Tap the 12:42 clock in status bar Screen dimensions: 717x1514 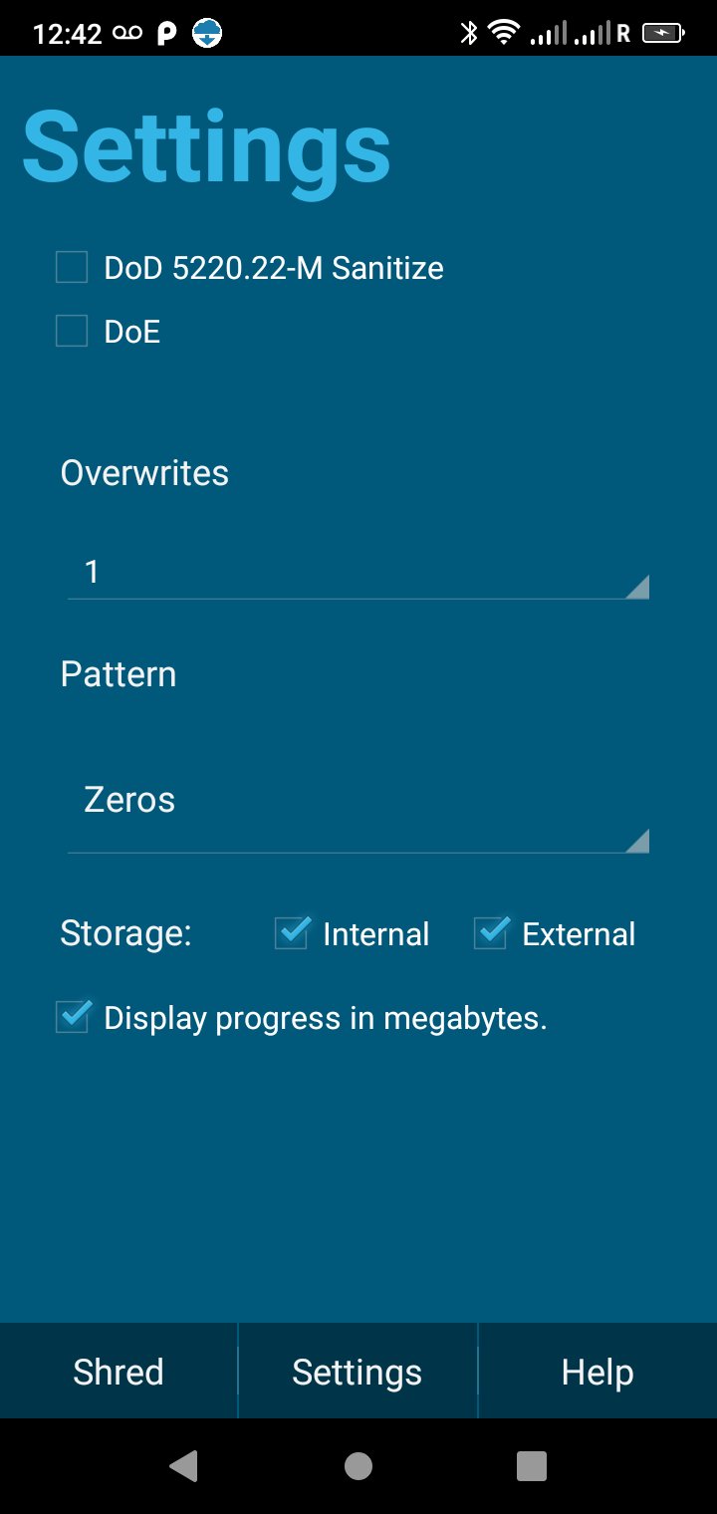tap(68, 33)
